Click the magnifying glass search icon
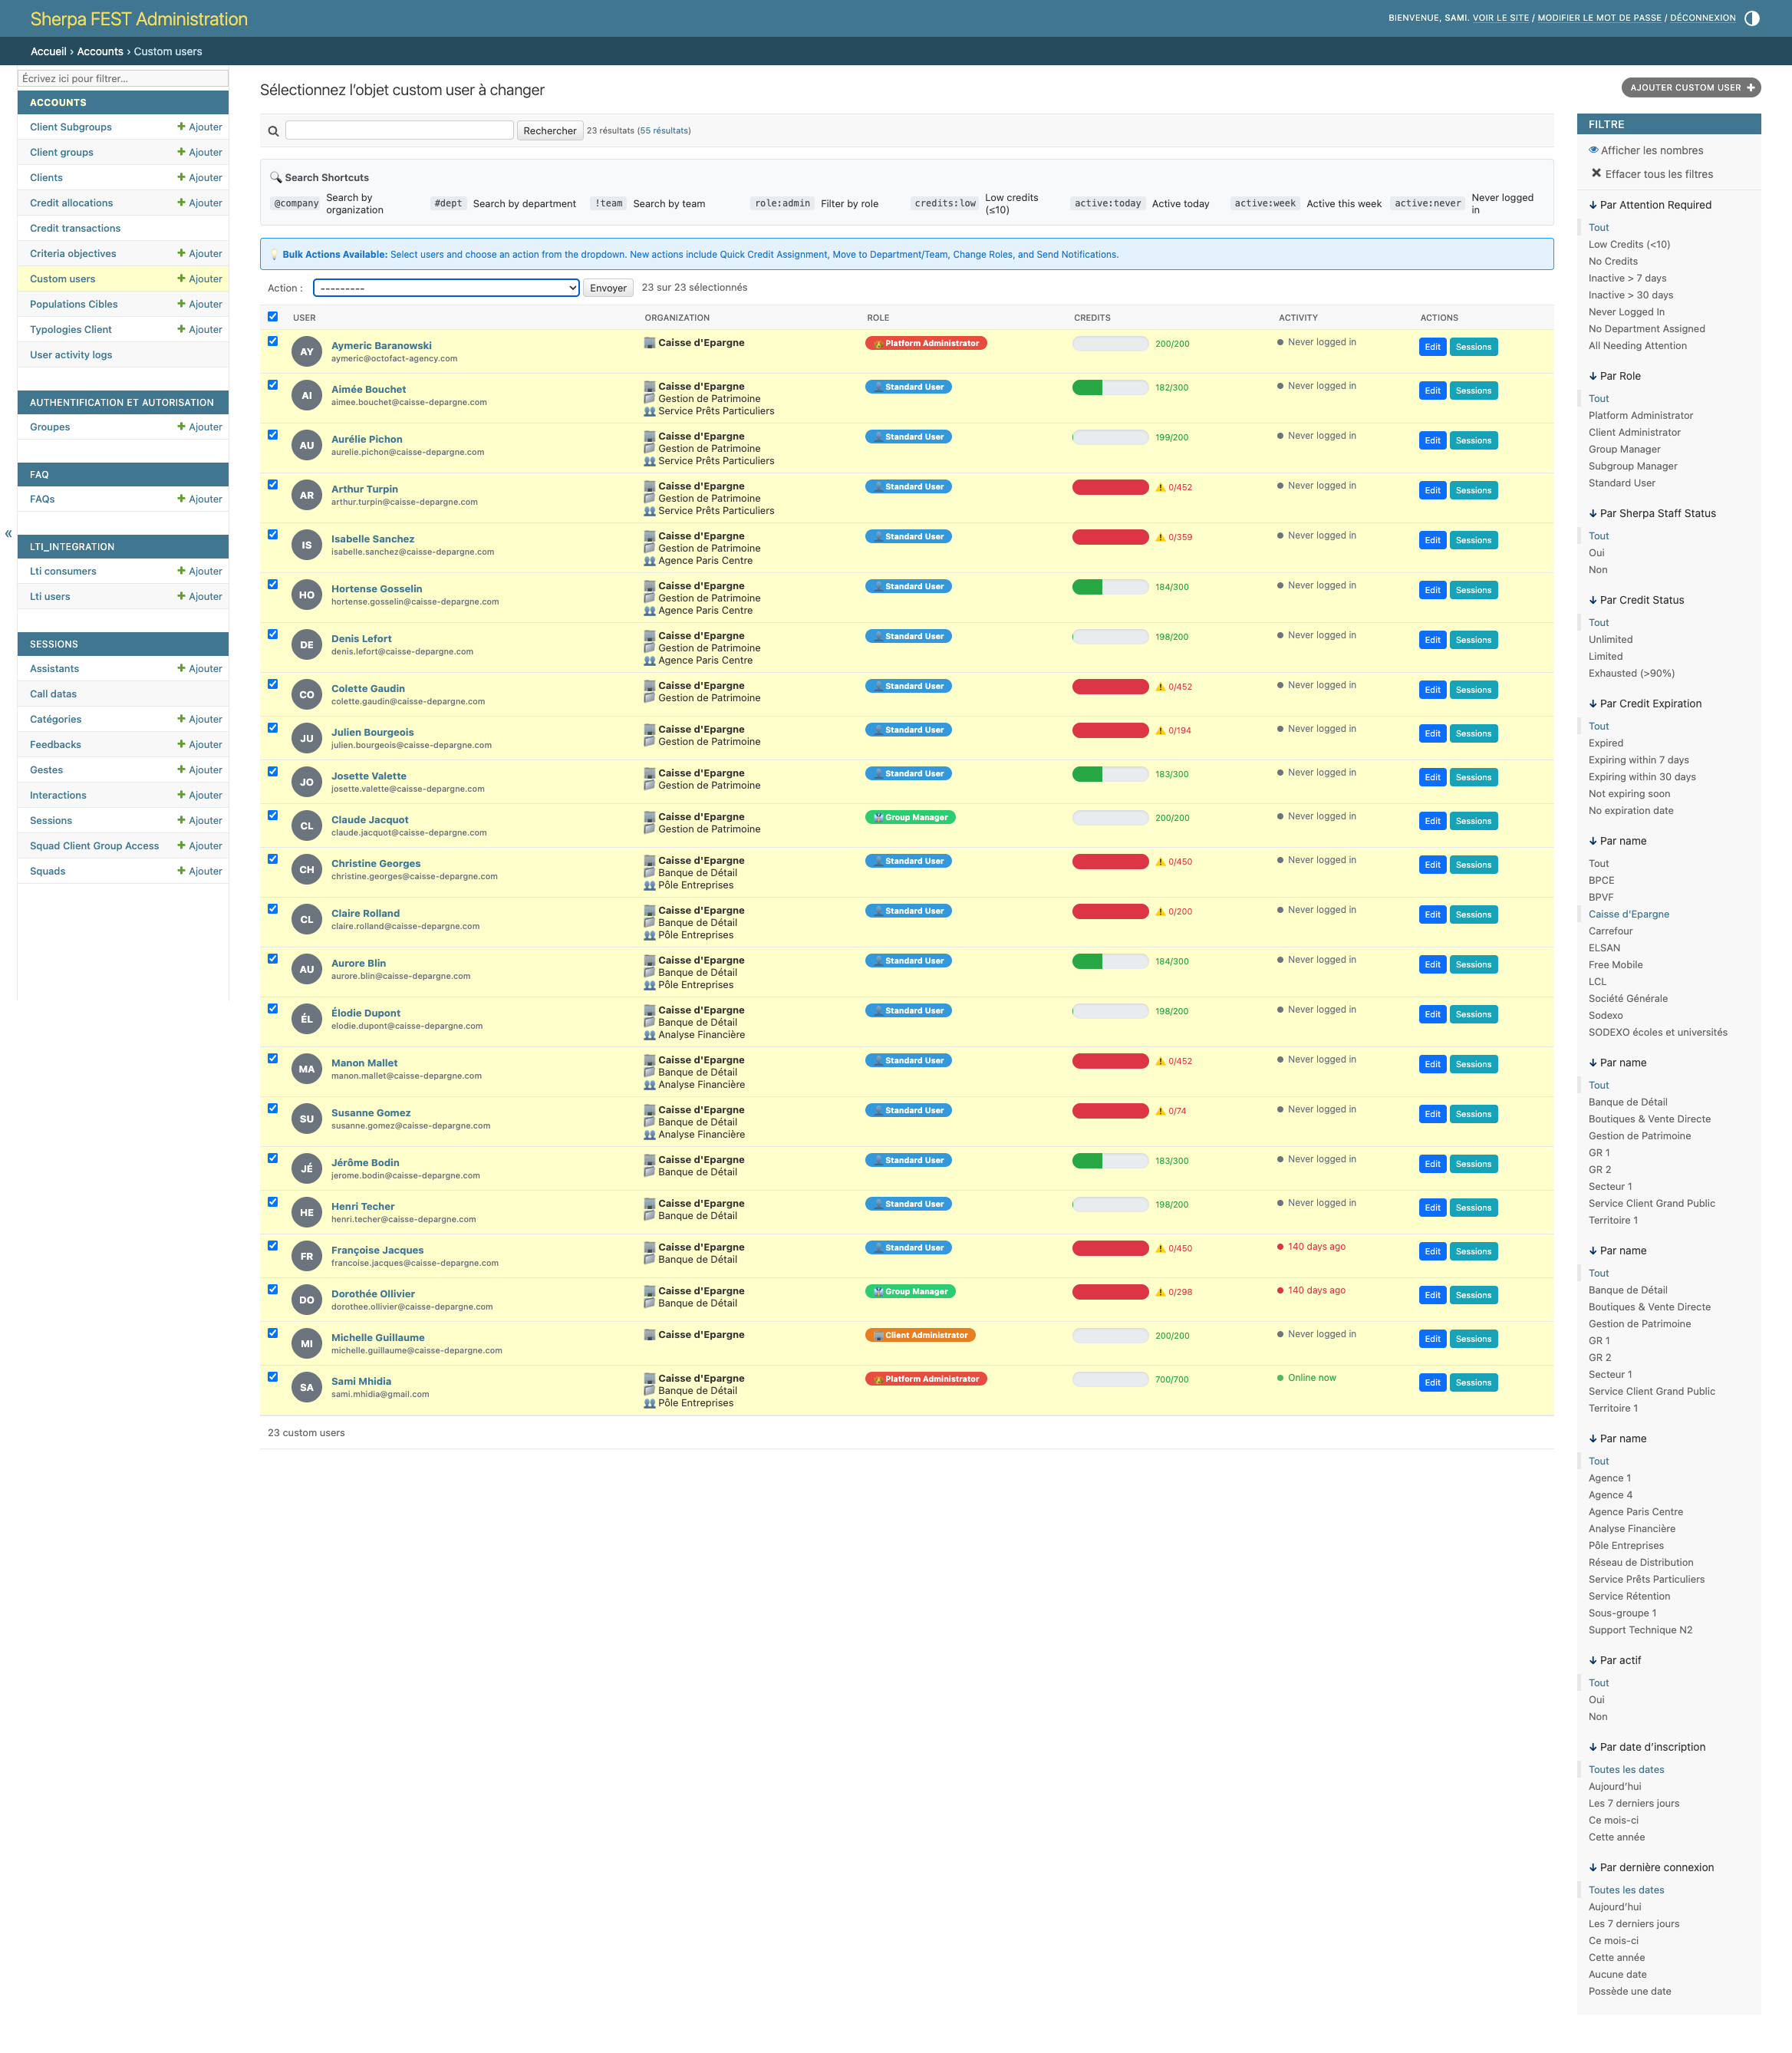The width and height of the screenshot is (1792, 2053). tap(272, 131)
